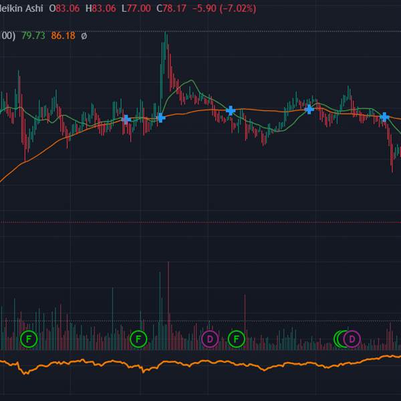This screenshot has width=401, height=401.
Task: Click the high value H83.06
Action: pos(100,9)
